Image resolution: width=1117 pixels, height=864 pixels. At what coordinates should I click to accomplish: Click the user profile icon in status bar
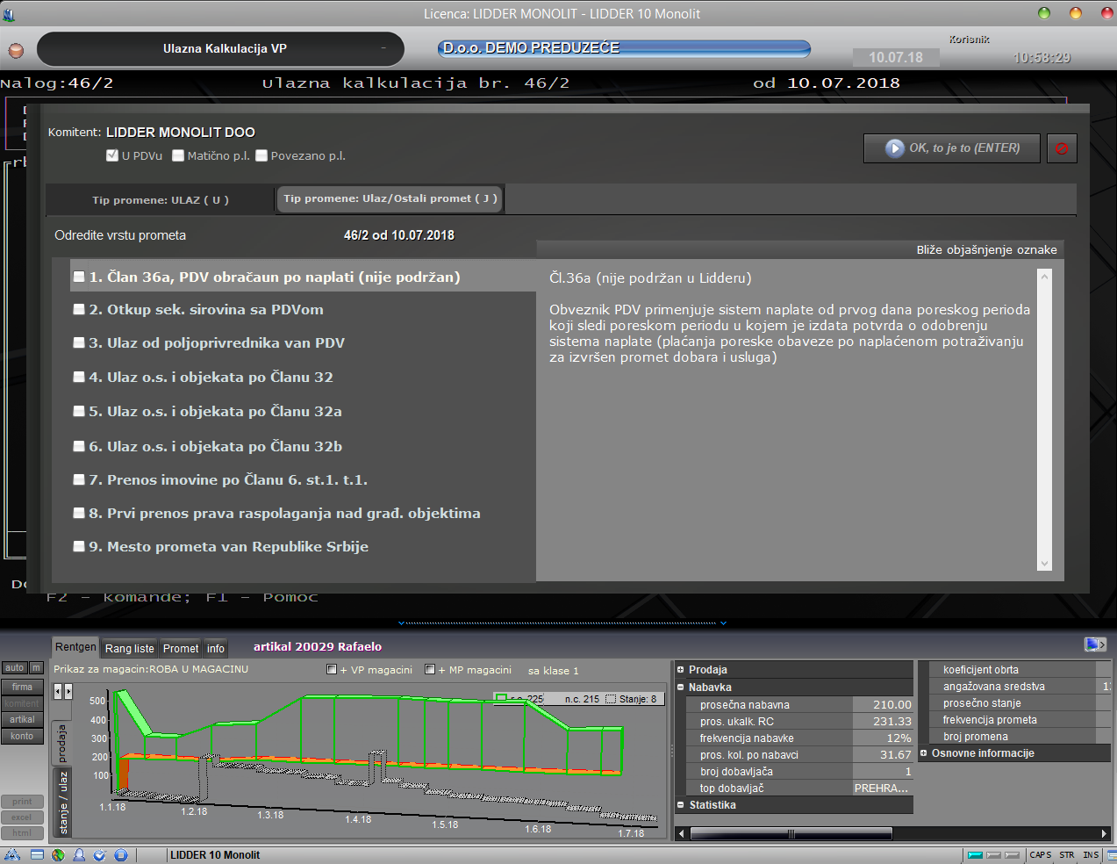(79, 854)
